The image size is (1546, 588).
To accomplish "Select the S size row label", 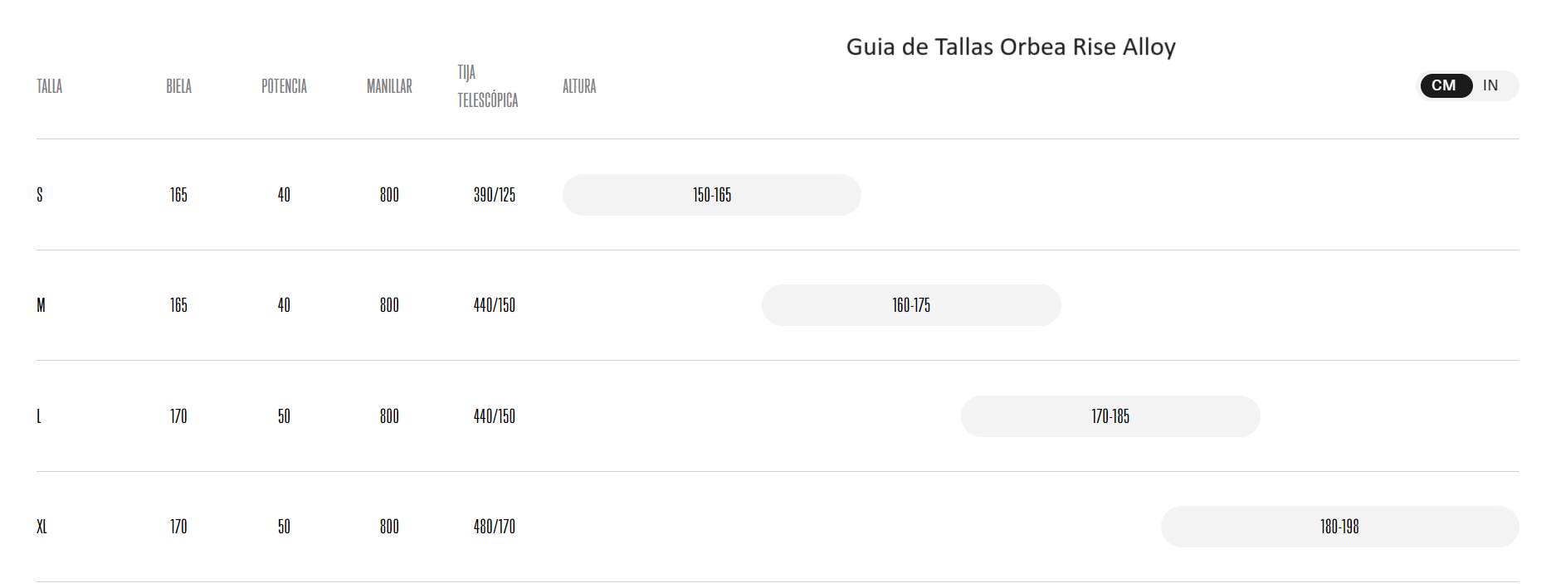I will pos(40,195).
